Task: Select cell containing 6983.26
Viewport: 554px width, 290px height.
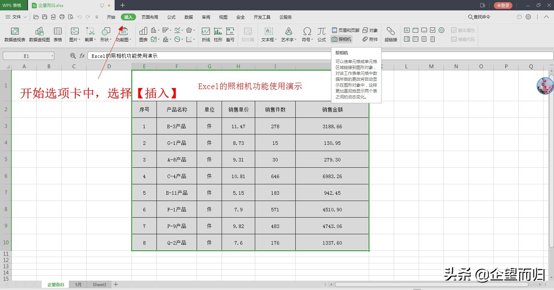Action: click(x=332, y=176)
